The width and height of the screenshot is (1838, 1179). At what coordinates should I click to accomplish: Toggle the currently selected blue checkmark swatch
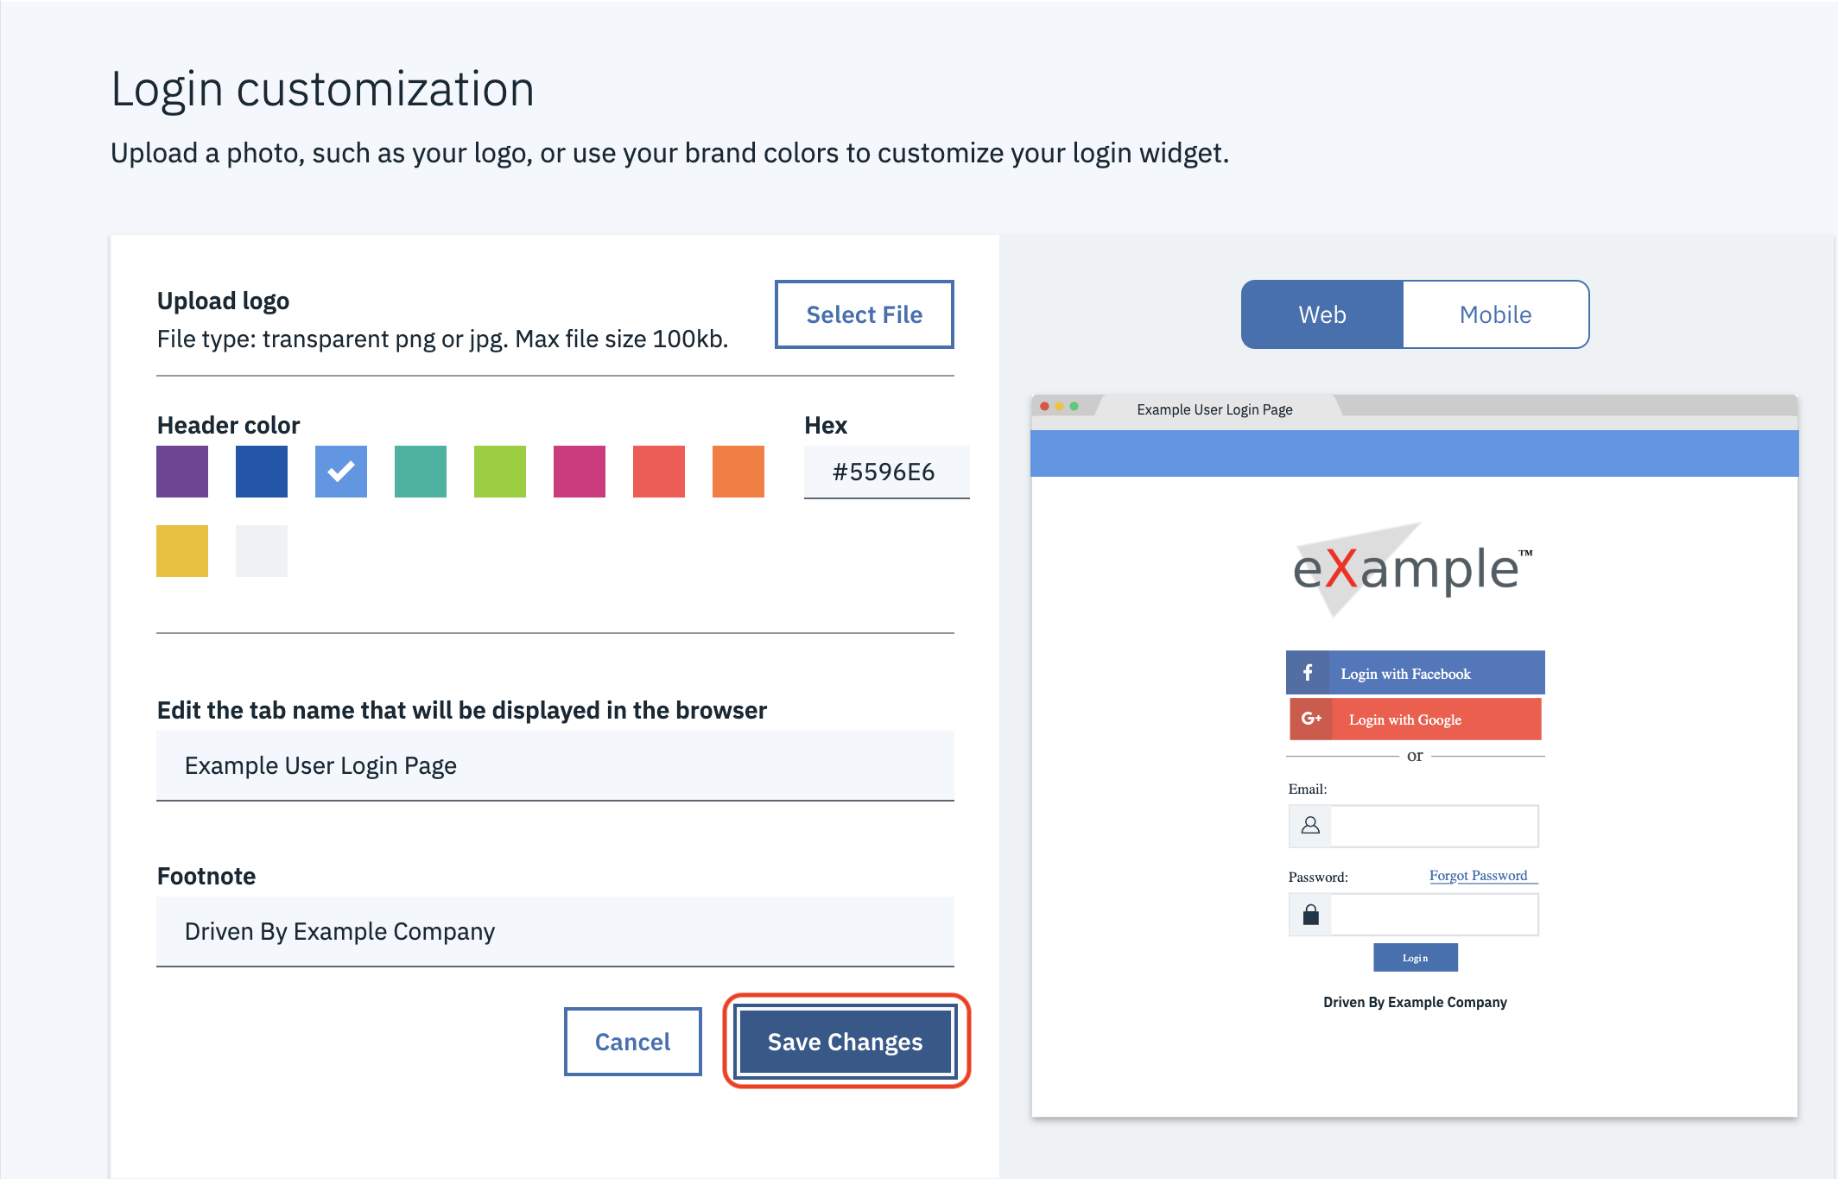[339, 473]
